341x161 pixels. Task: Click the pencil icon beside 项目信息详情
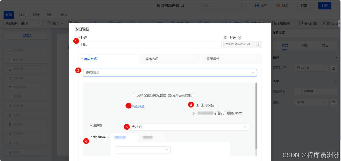pyautogui.click(x=184, y=5)
